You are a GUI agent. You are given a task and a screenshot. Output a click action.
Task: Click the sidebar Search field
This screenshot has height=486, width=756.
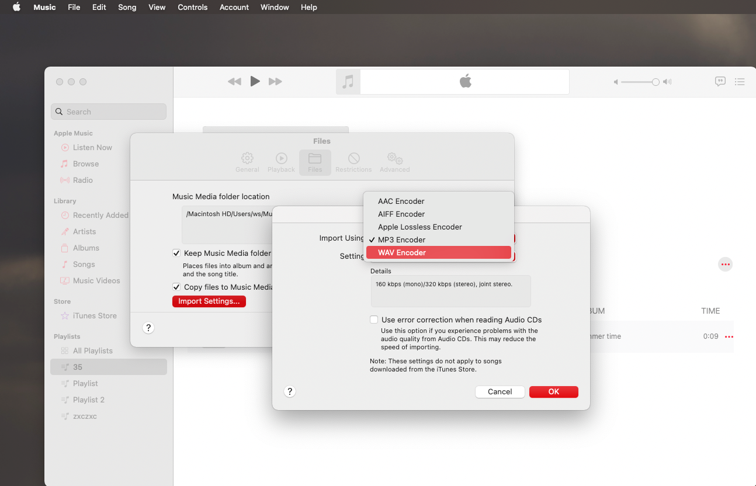pos(109,112)
